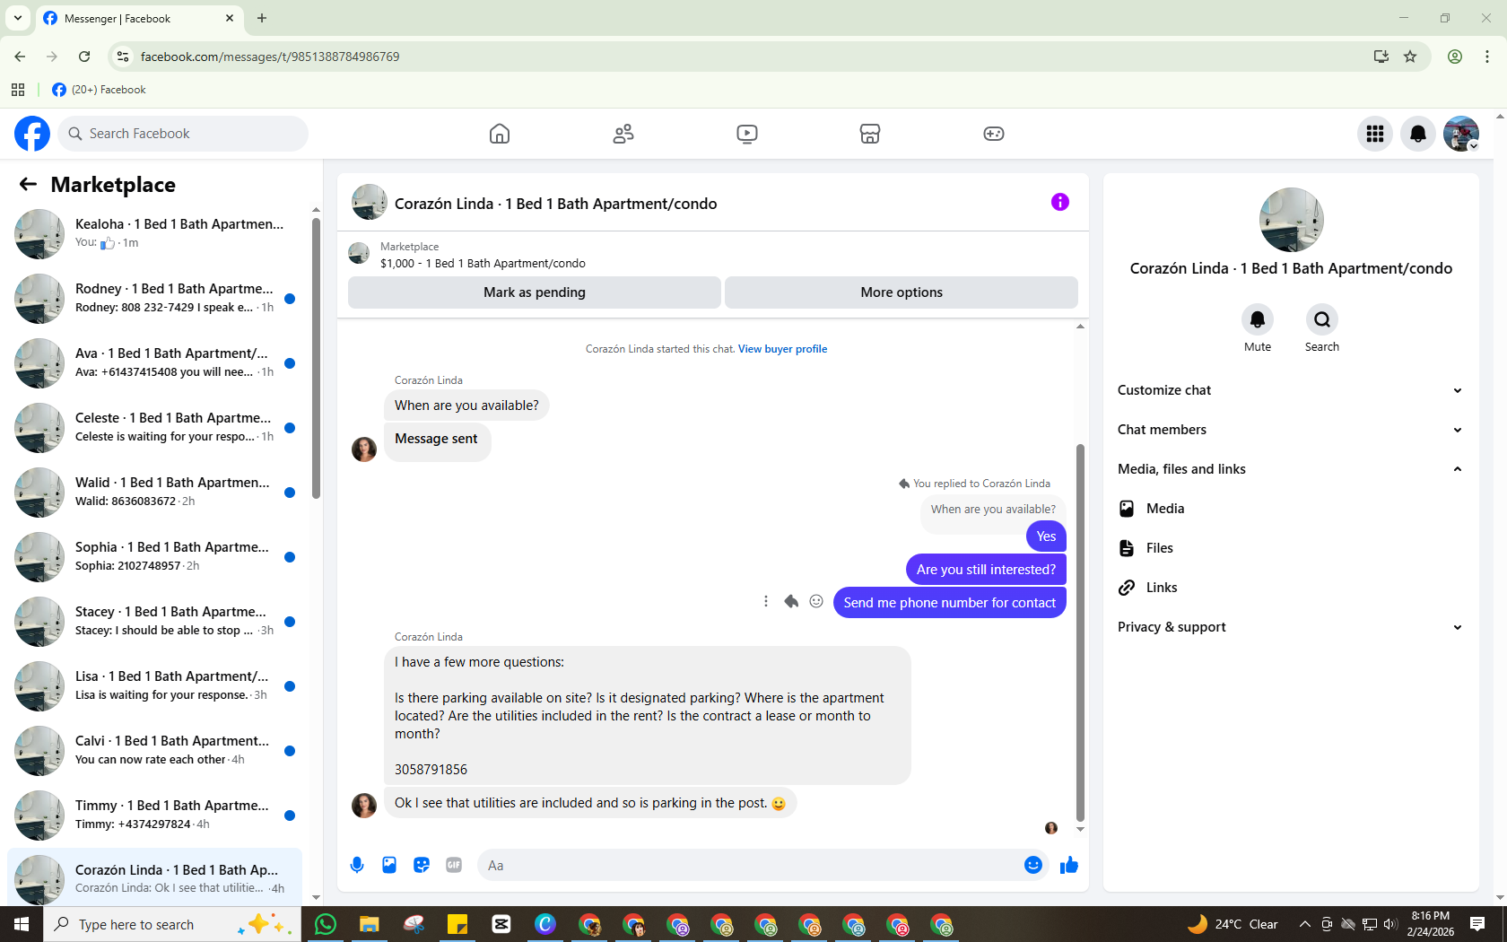Open chat with Stacey

(154, 622)
